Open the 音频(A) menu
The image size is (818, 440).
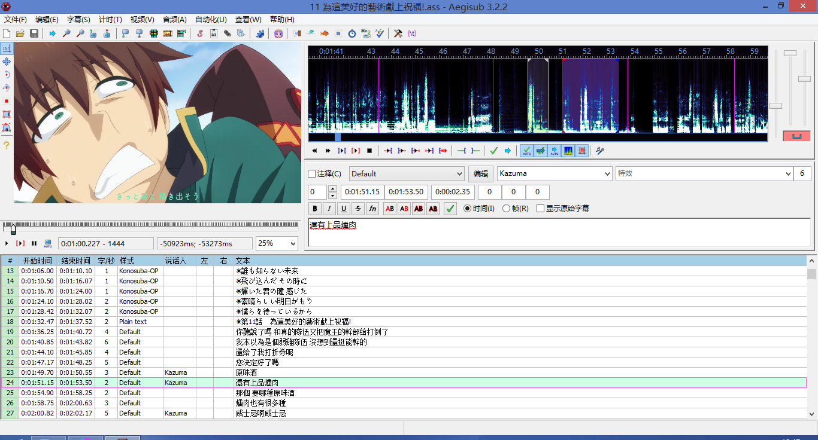tap(174, 20)
